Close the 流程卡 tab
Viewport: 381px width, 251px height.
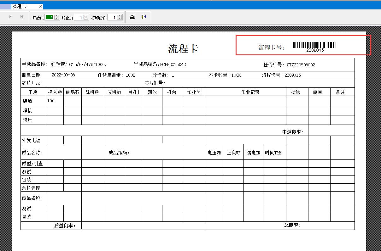point(40,7)
